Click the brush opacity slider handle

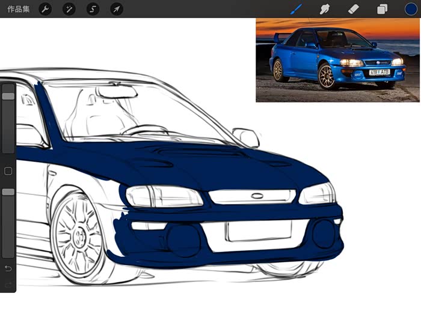point(8,192)
